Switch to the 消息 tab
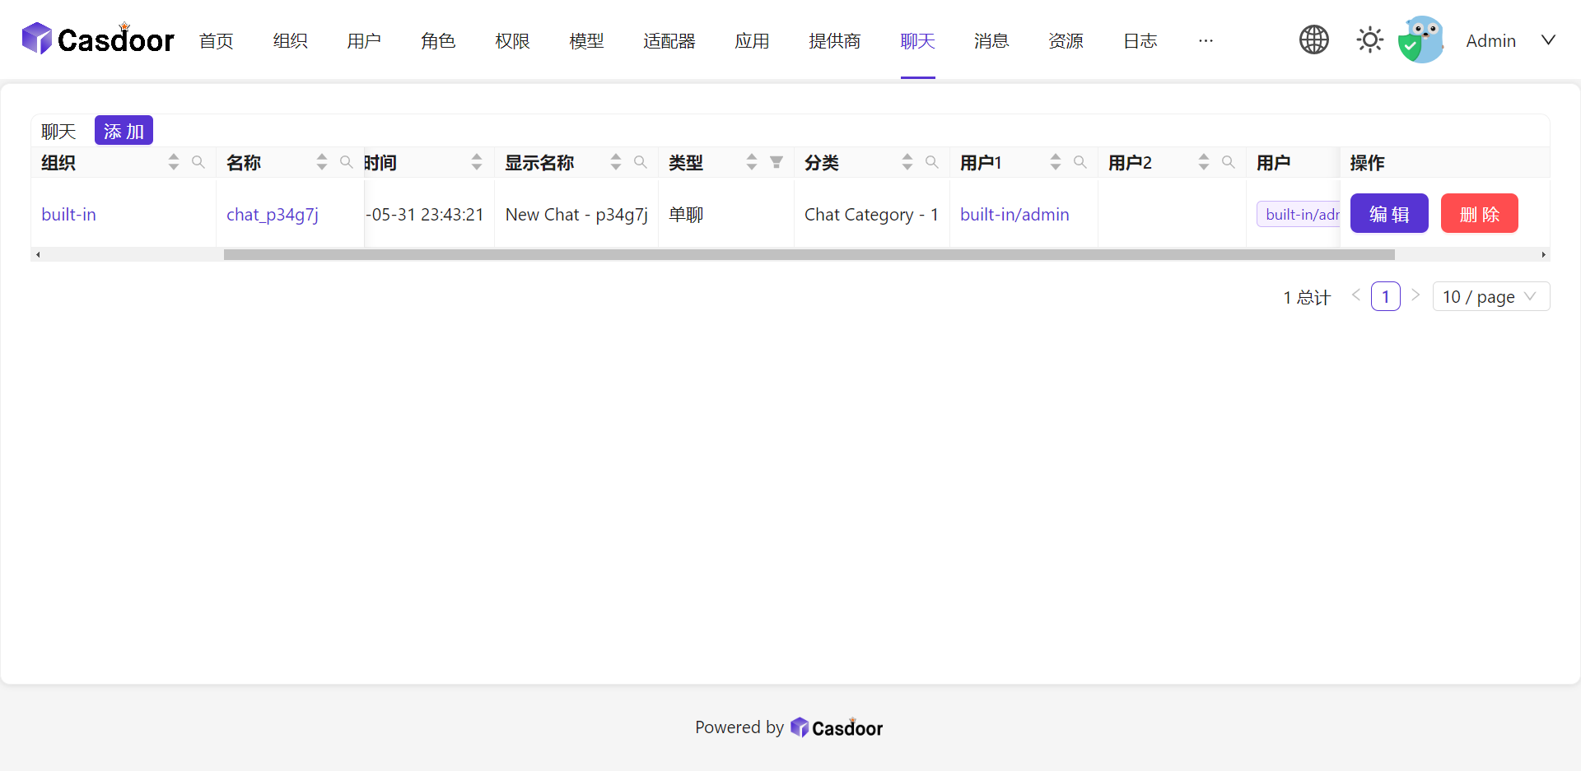 tap(991, 40)
